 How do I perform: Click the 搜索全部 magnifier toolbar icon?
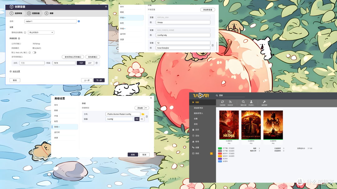243,102
